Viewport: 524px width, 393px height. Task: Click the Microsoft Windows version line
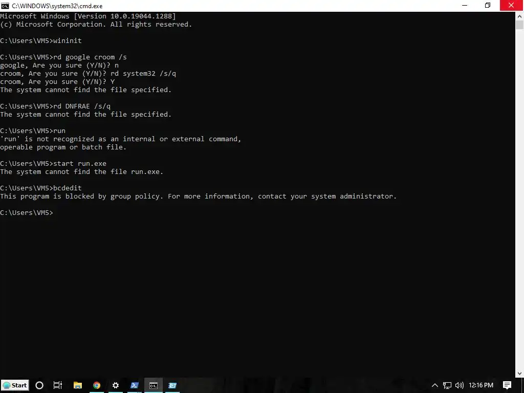point(88,16)
